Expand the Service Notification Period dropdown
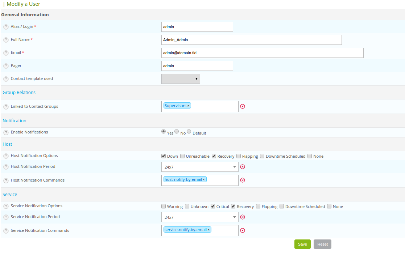 pyautogui.click(x=199, y=217)
